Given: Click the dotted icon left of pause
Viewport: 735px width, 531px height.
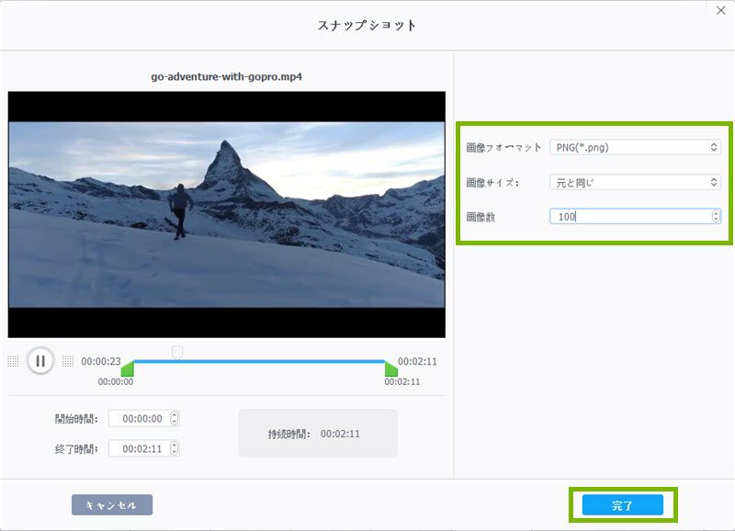Looking at the screenshot, I should coord(13,361).
